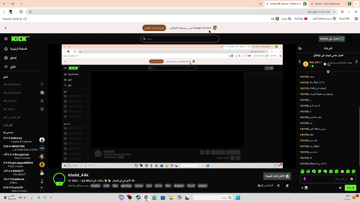
Task: Open the Chrome apps grid in bookmarks bar
Action: click(356, 19)
